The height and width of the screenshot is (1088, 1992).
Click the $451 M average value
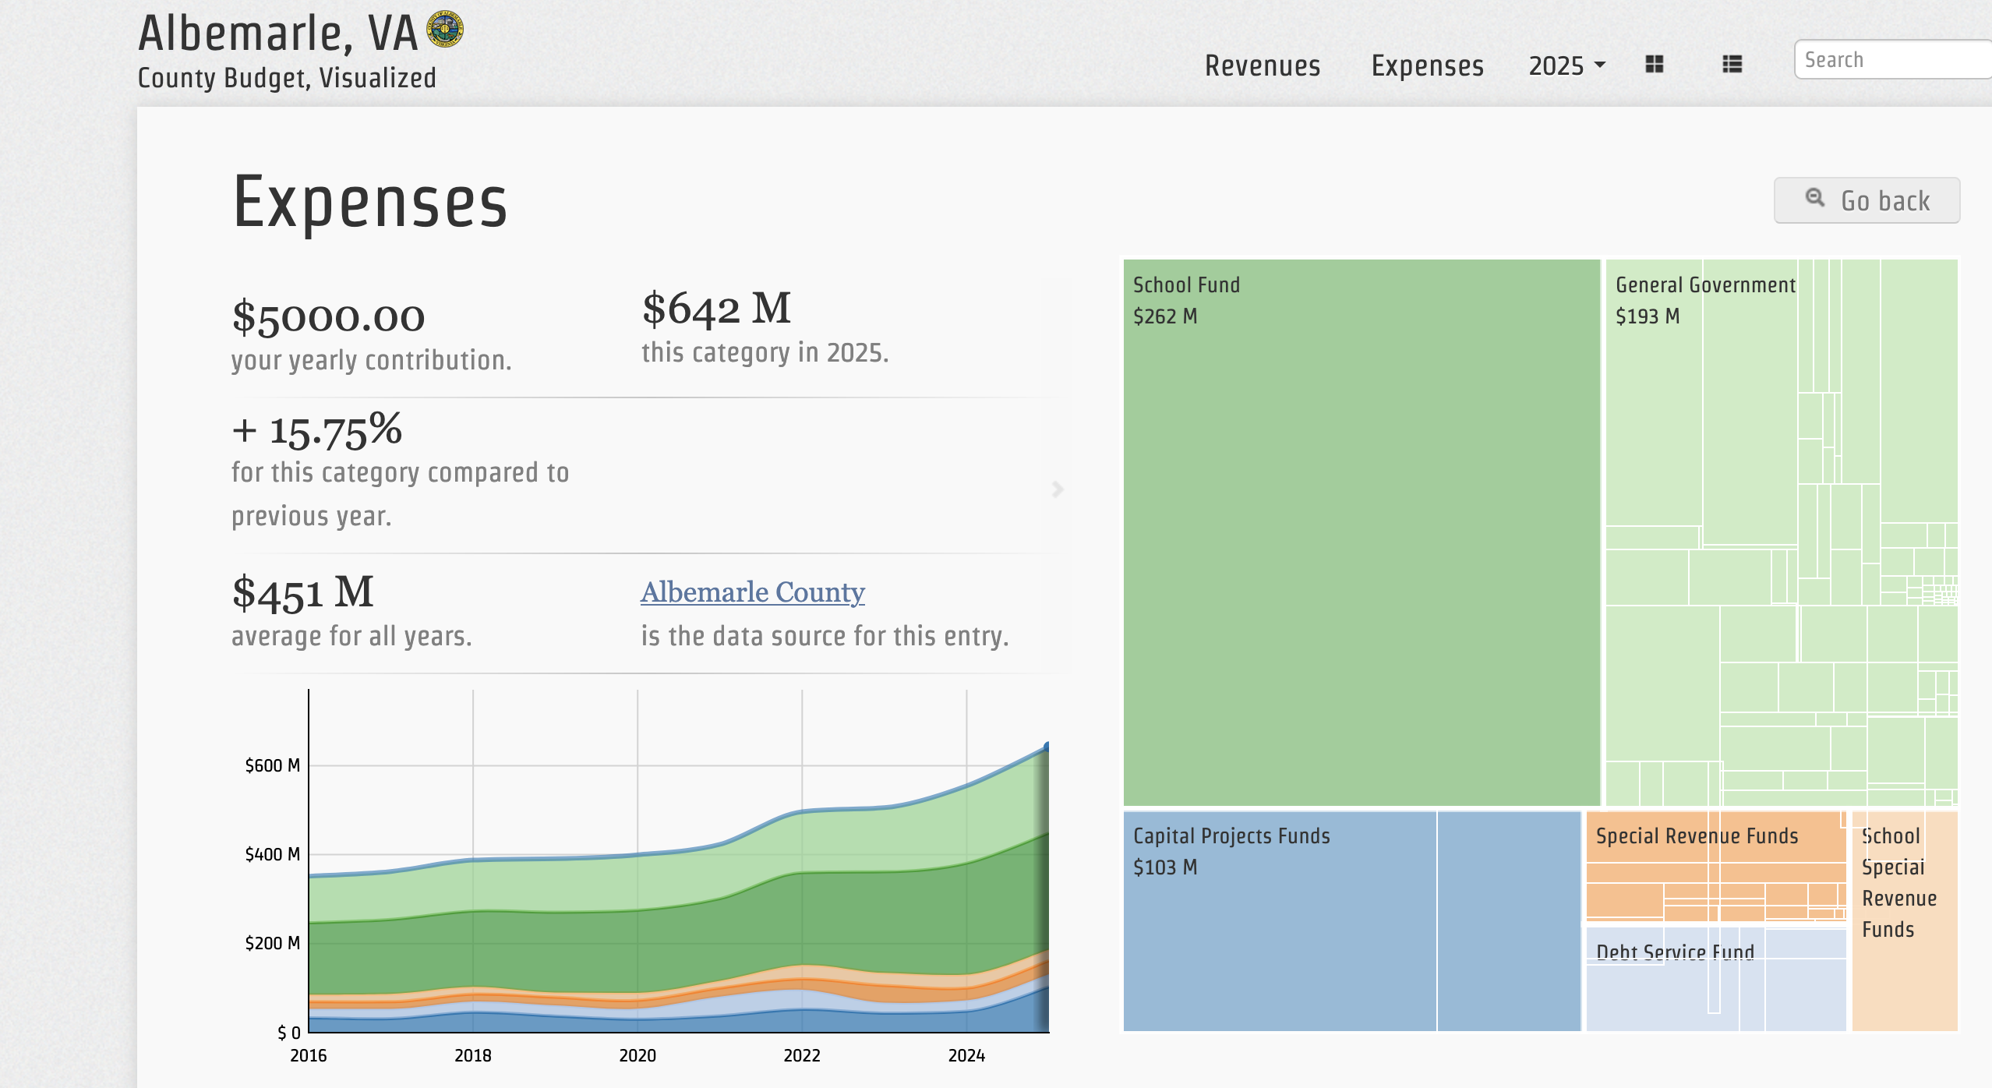coord(302,592)
